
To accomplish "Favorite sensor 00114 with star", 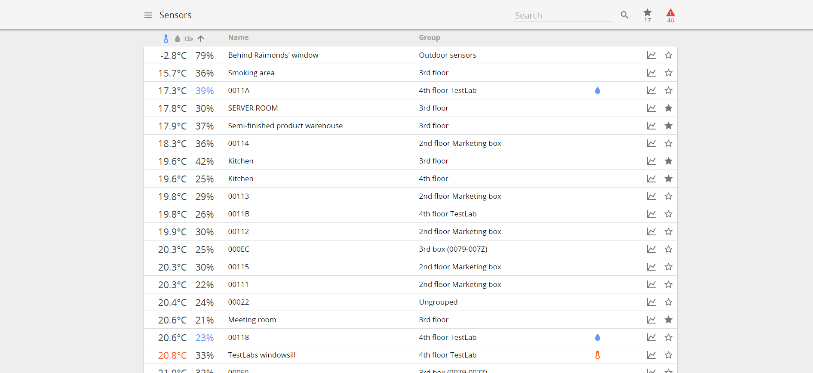I will tap(669, 143).
